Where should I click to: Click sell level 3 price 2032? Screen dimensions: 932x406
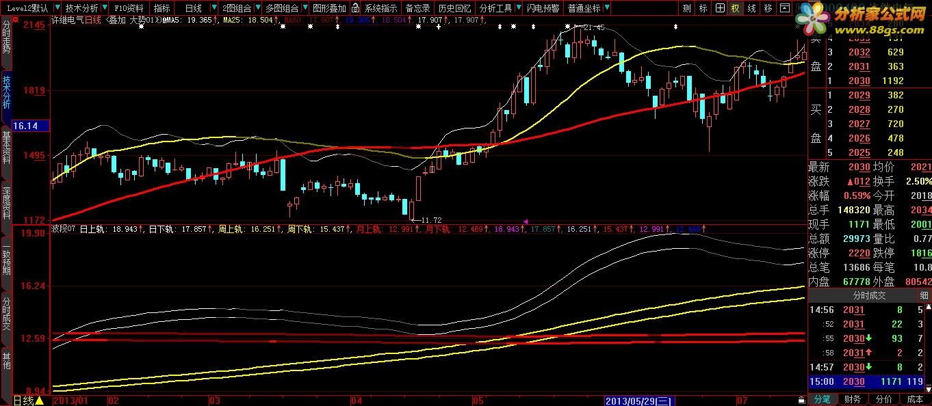click(859, 53)
